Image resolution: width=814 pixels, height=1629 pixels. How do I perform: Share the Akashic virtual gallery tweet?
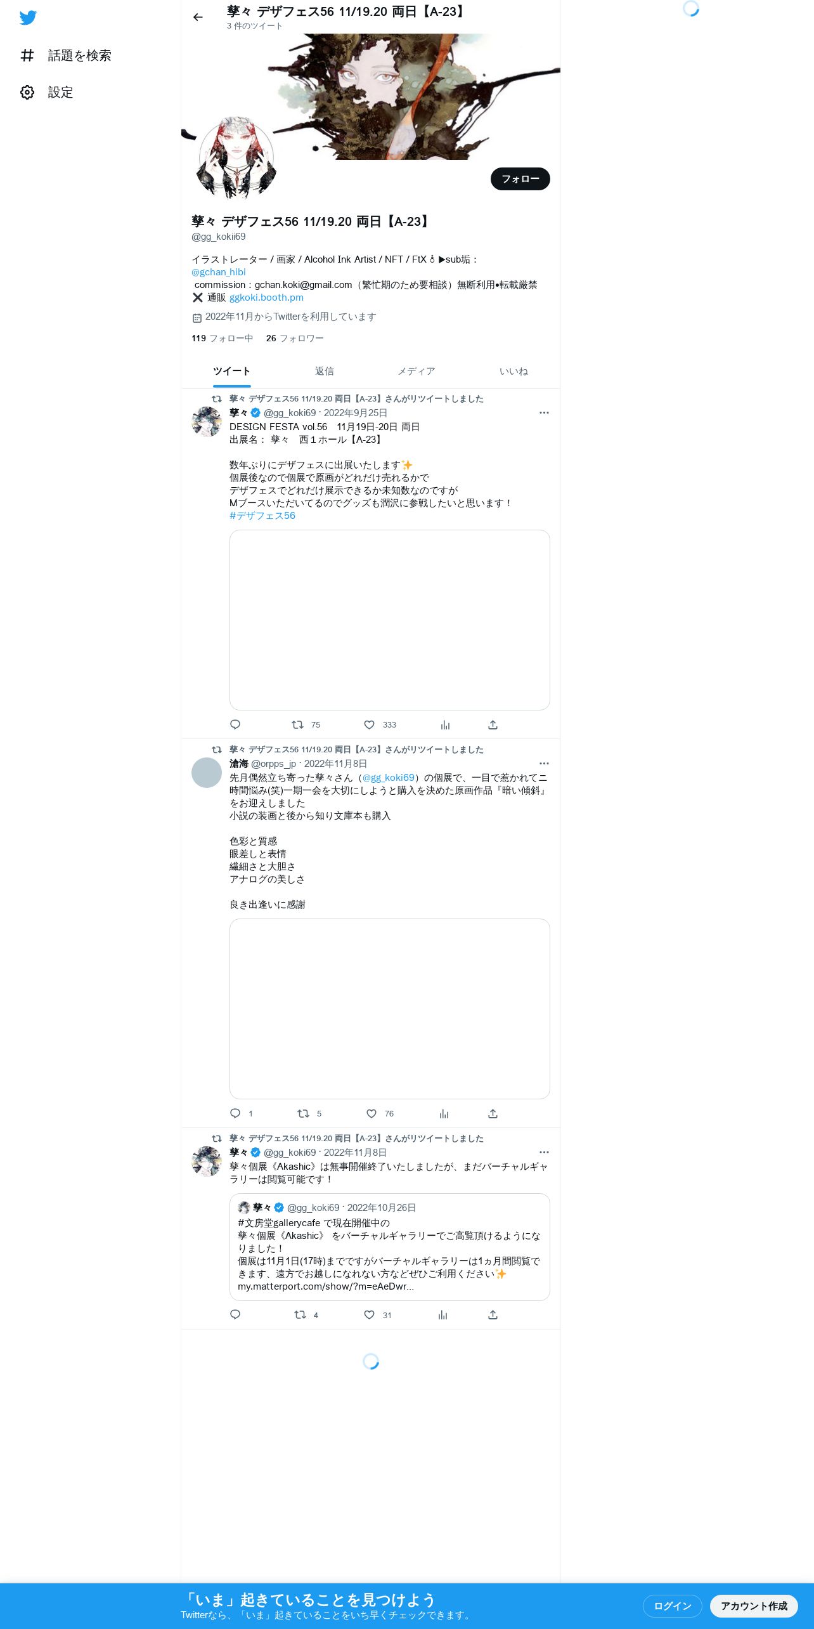point(493,1314)
